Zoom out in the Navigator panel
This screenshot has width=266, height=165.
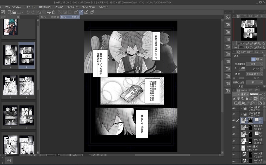pos(247,43)
